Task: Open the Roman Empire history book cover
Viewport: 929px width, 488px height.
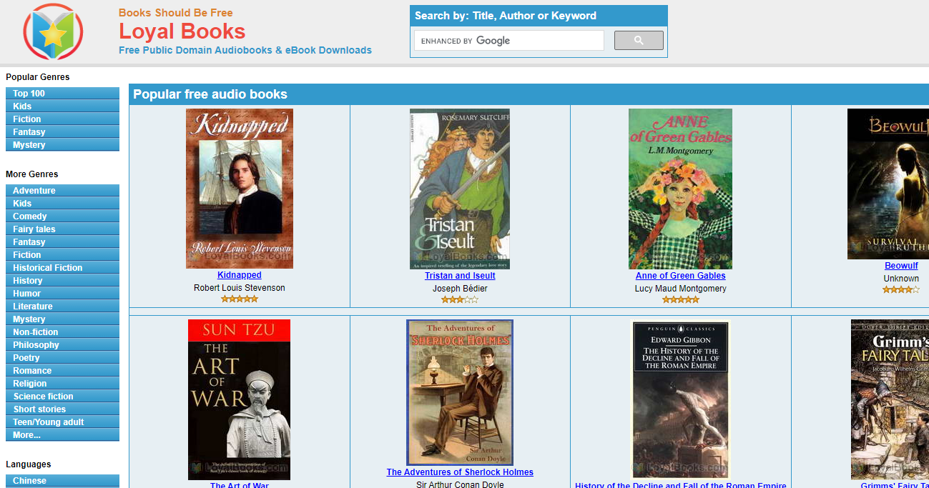Action: point(680,399)
